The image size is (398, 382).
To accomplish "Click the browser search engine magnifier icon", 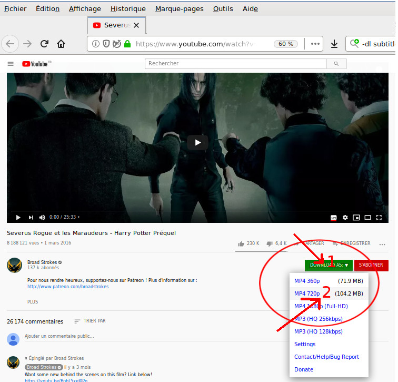I will click(354, 43).
